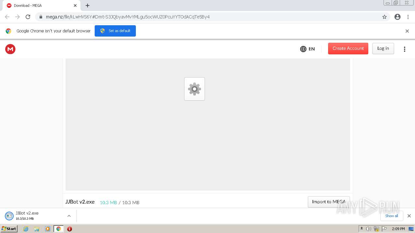Click the 10.3 MB downloaded size text
415x233 pixels.
(108, 203)
